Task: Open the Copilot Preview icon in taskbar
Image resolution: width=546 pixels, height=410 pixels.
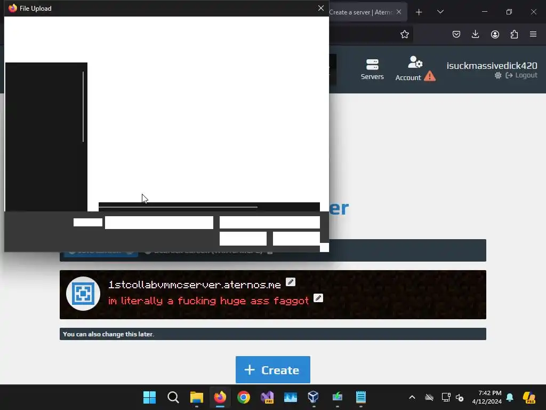Action: [x=529, y=397]
